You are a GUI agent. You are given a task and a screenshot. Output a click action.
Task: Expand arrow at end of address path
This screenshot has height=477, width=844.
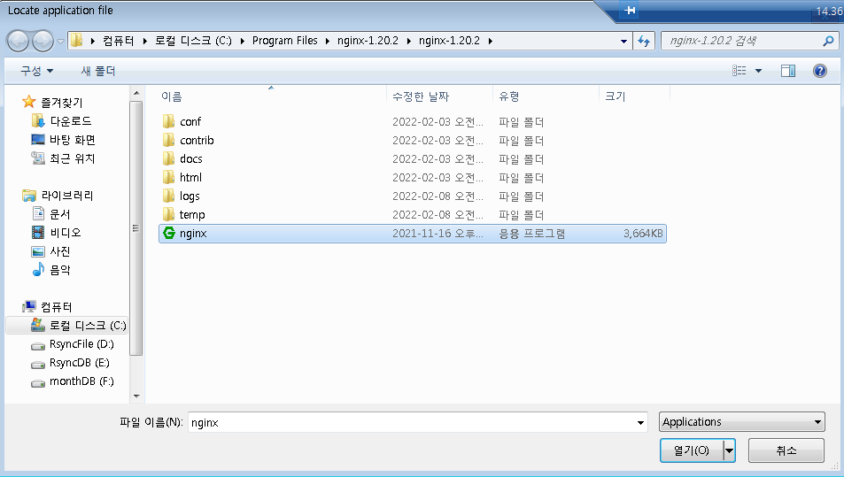tap(491, 41)
